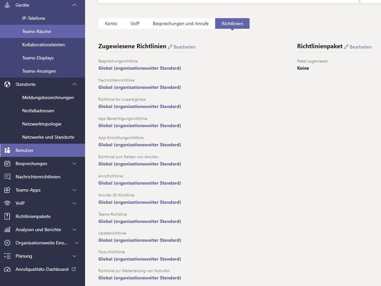This screenshot has height=286, width=381.
Task: Open Global policy under Parken von Anrufen
Action: pyautogui.click(x=139, y=164)
